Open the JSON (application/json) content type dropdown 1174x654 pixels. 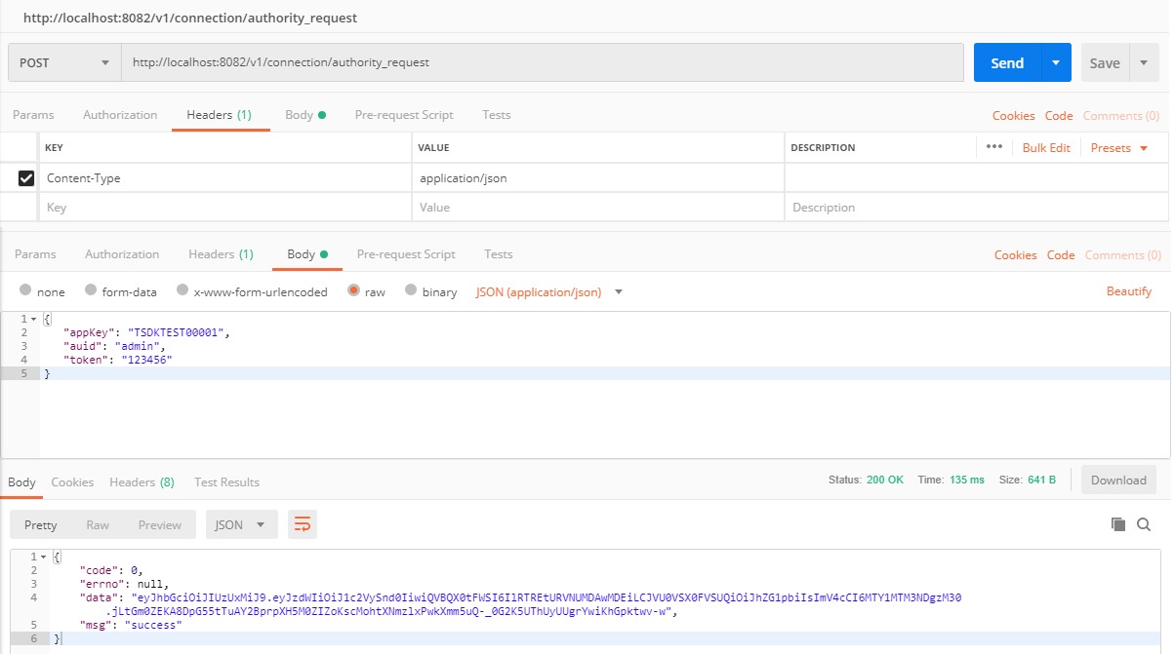(x=548, y=292)
